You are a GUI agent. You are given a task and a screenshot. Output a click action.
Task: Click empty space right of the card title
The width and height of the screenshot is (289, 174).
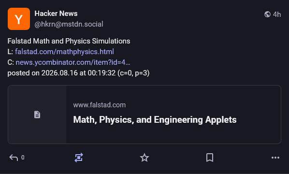click(x=258, y=120)
